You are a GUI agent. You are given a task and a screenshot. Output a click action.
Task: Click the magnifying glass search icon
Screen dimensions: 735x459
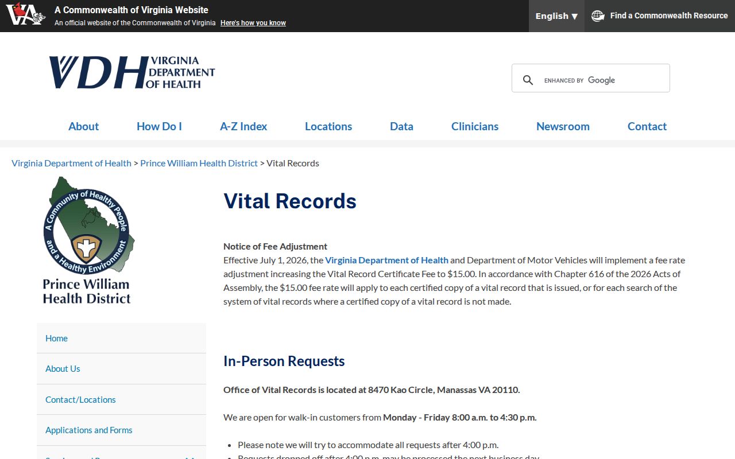click(528, 80)
